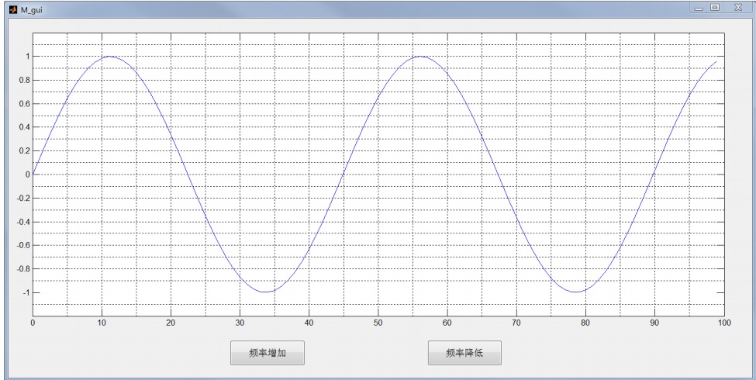
Task: Click the y-axis label -1
Action: (x=26, y=292)
